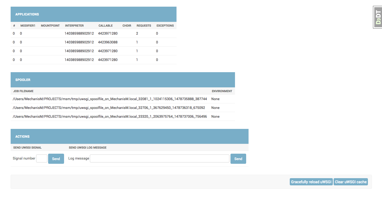Image resolution: width=382 pixels, height=200 pixels.
Task: Click requests value in the 4423963088 row
Action: pos(137,42)
